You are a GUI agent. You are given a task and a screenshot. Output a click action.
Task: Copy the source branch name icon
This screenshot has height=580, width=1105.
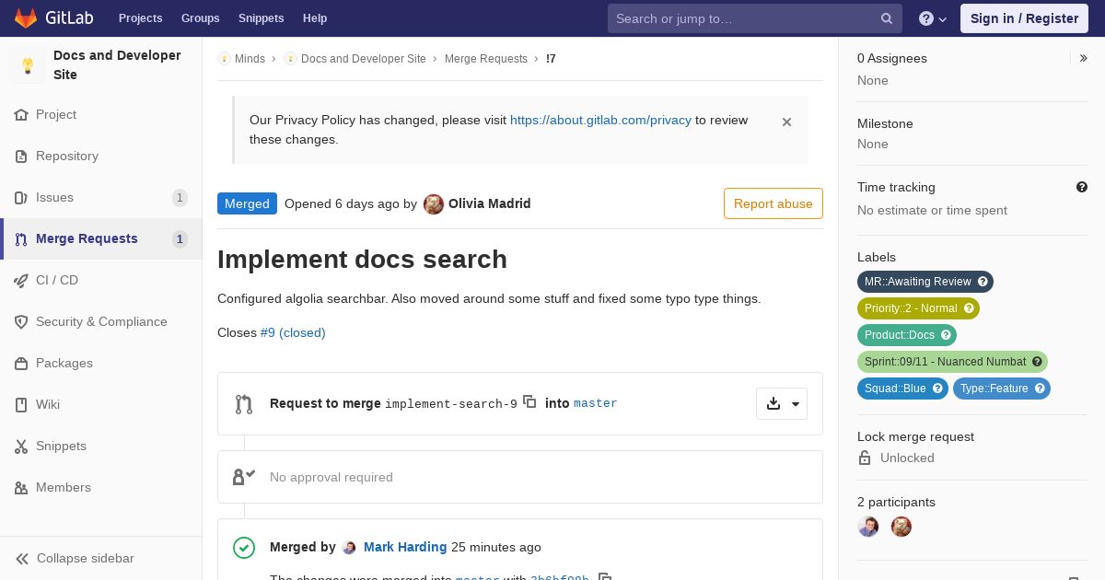(529, 401)
